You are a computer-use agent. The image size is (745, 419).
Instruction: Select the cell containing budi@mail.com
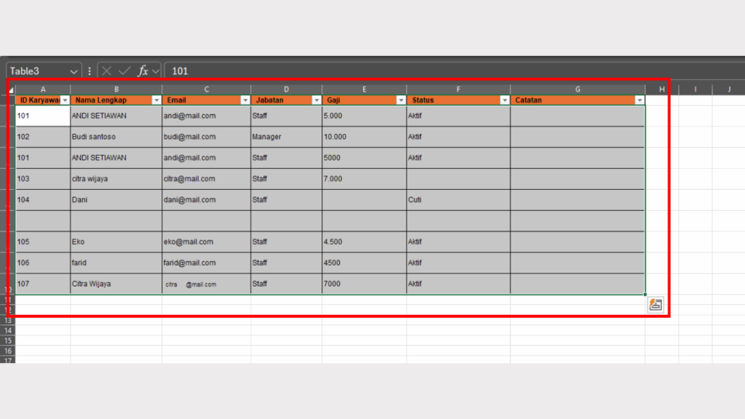coord(206,137)
